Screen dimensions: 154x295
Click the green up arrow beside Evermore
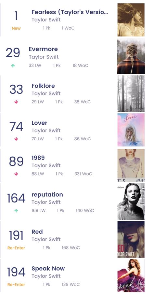point(13,66)
